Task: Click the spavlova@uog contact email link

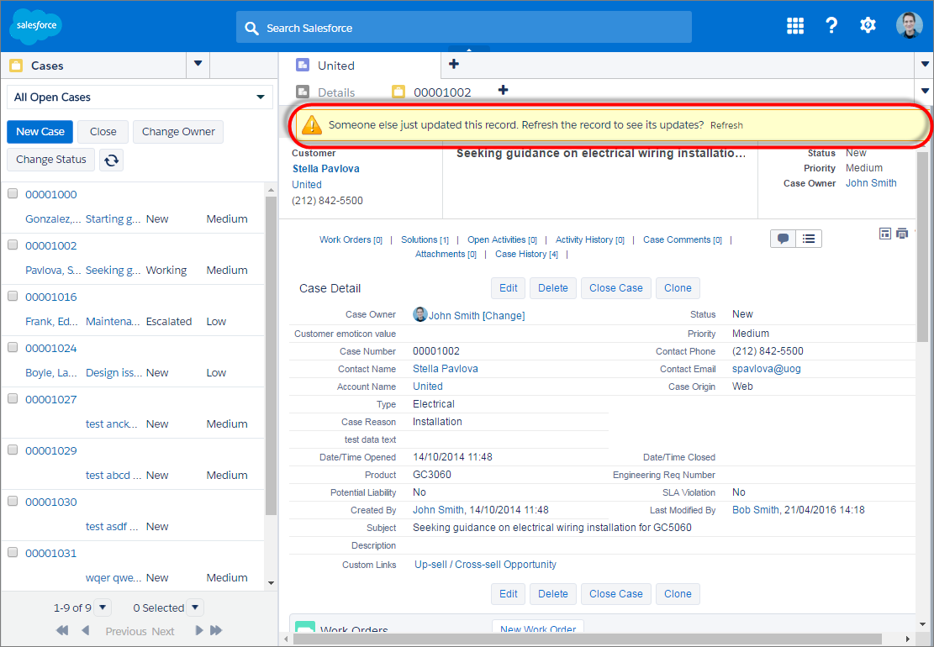Action: pyautogui.click(x=767, y=368)
